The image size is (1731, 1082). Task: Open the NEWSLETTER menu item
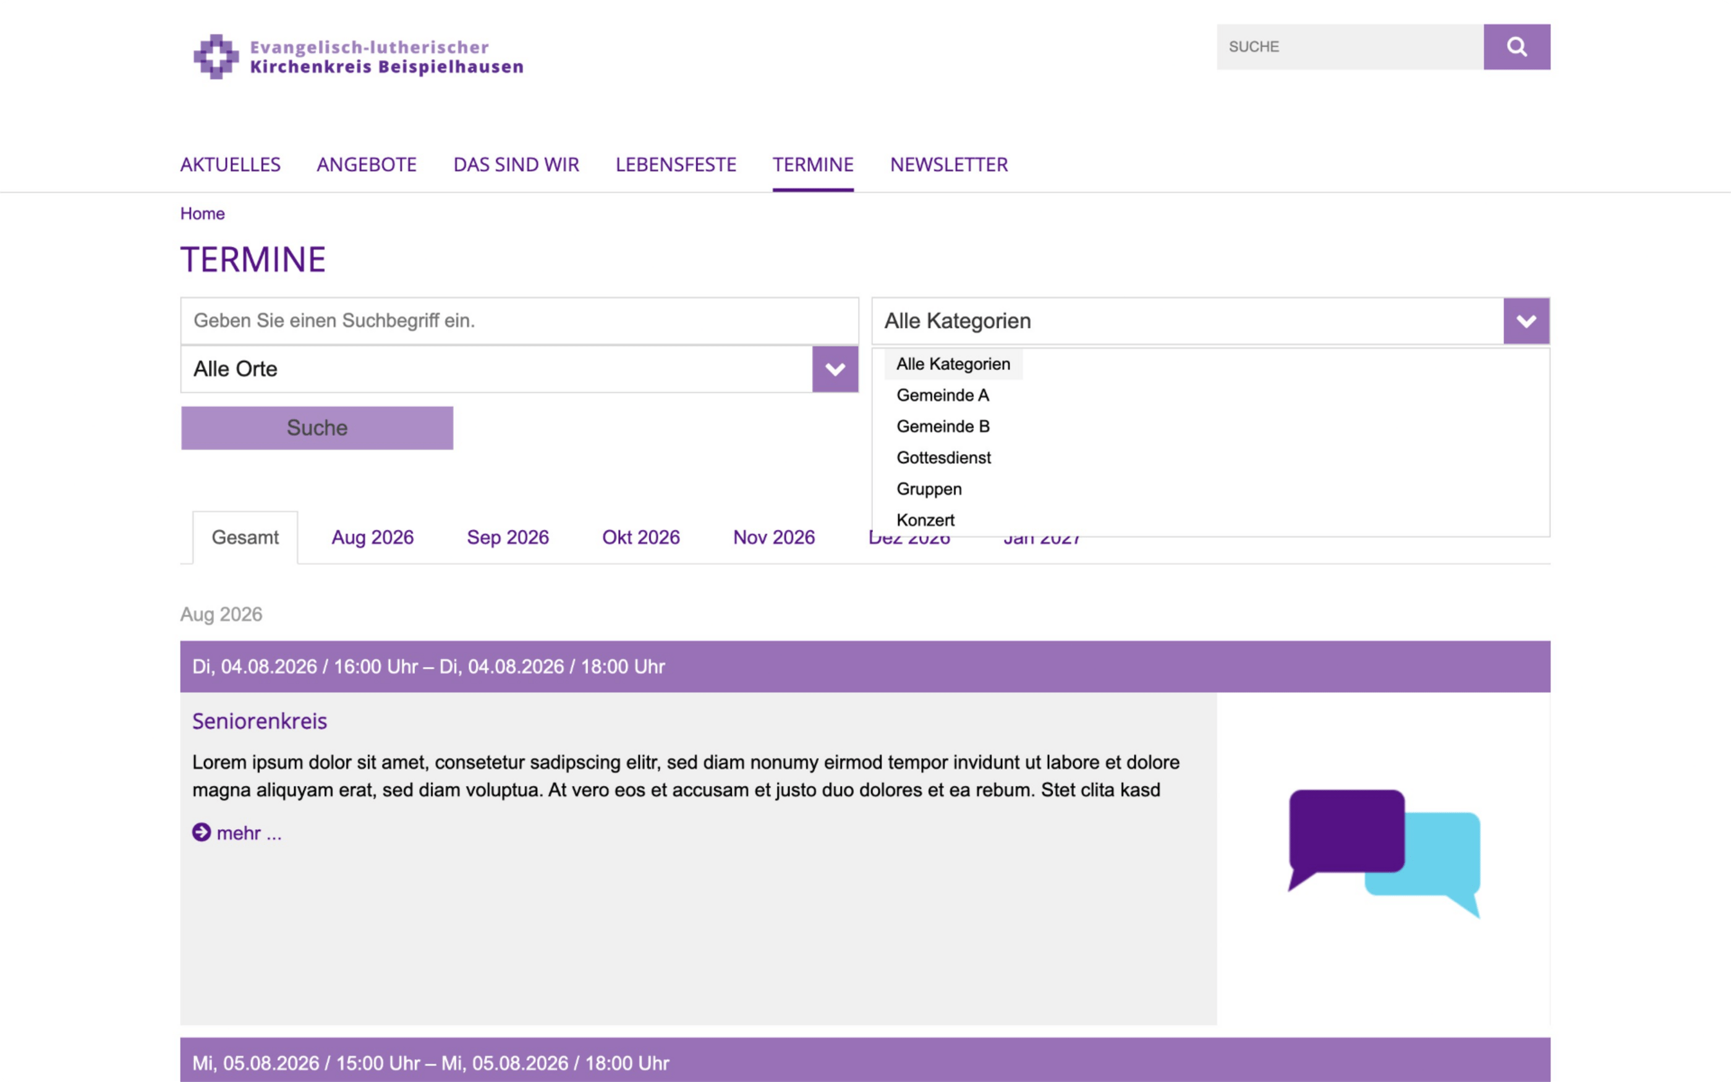(x=949, y=164)
